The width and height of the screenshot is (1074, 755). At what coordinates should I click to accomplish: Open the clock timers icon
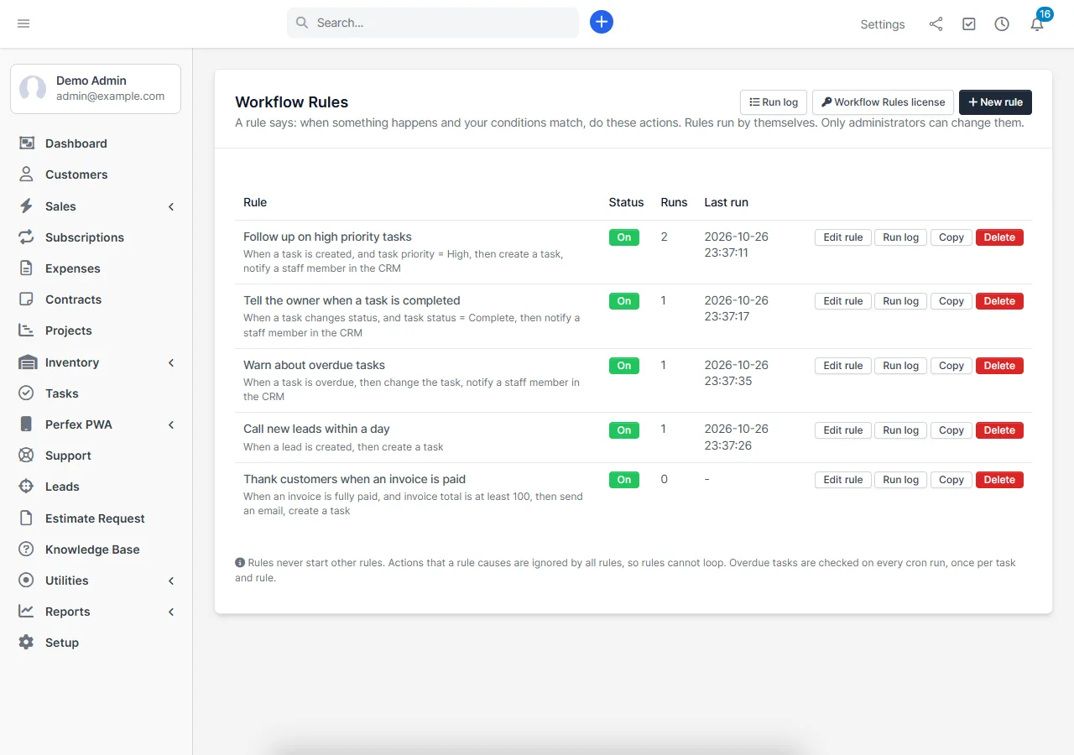[x=1002, y=24]
